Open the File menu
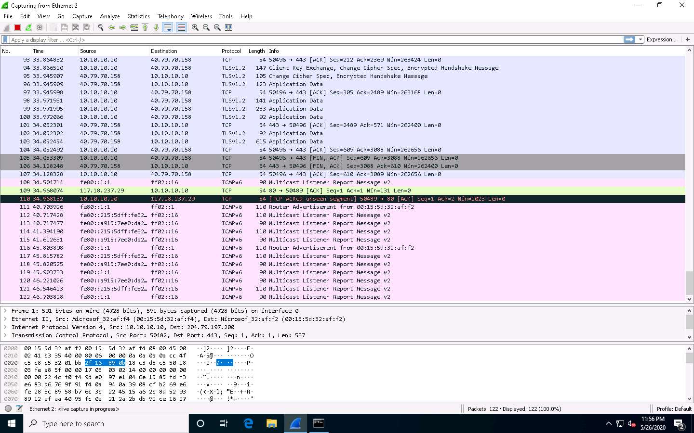This screenshot has height=433, width=694. tap(8, 16)
